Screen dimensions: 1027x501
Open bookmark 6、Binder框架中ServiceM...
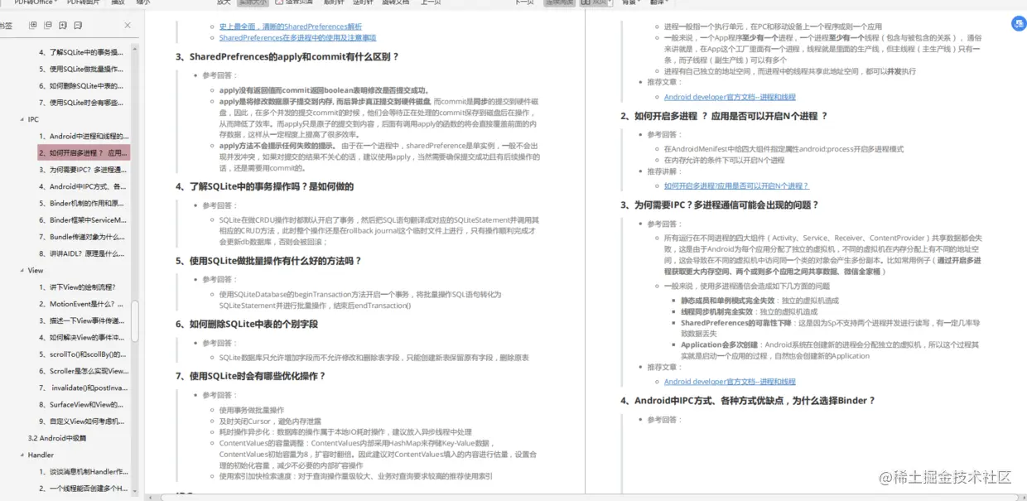[83, 220]
